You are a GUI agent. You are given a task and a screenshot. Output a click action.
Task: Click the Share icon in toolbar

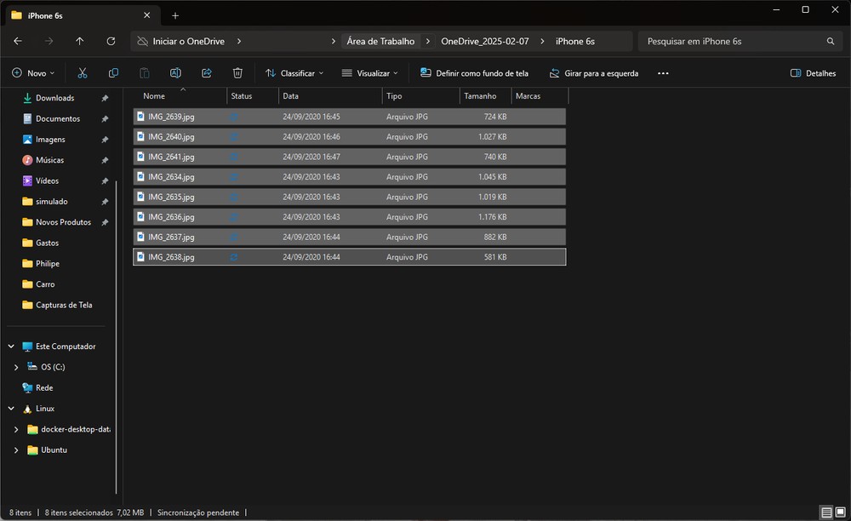(x=207, y=73)
